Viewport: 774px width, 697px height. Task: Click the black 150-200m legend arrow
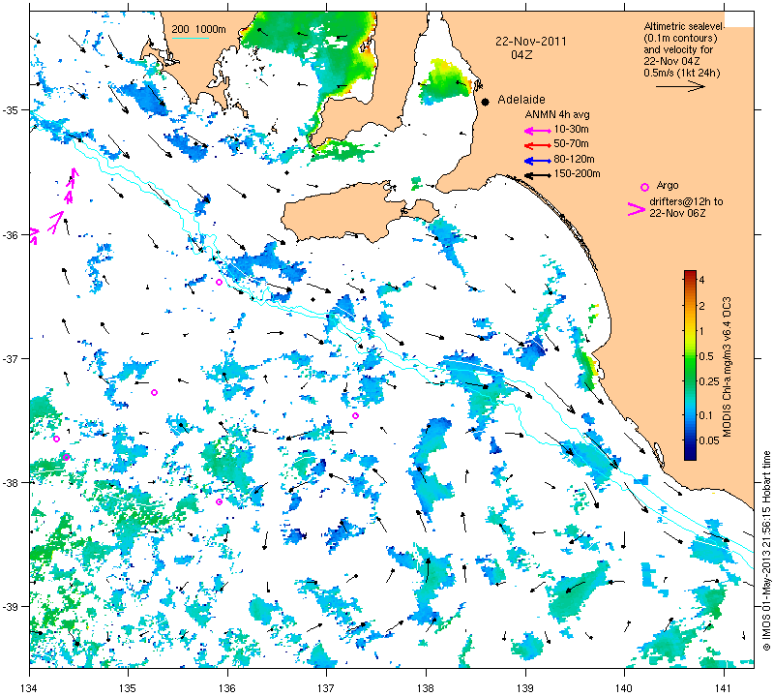(x=537, y=175)
